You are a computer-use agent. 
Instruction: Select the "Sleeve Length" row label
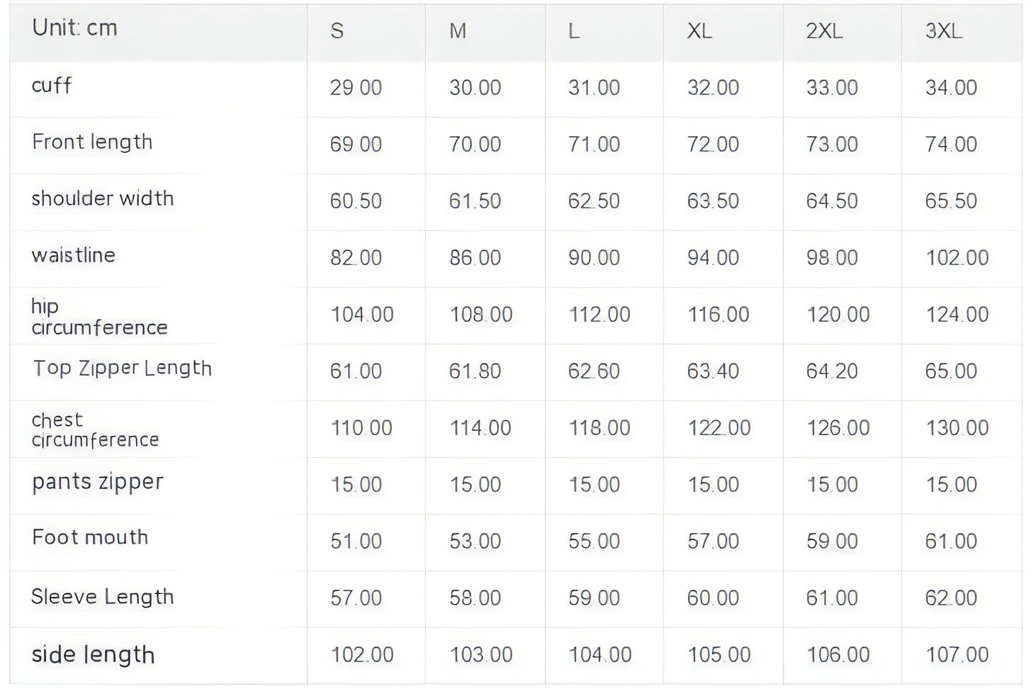(103, 597)
